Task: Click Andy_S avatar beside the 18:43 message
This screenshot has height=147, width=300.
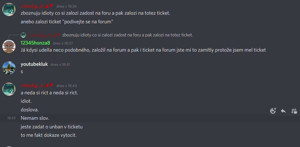Action: [x=9, y=89]
